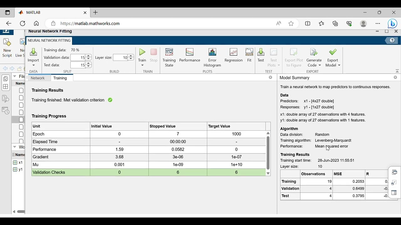Screen dimensions: 401x225
Task: Click the grid icon in the left sidebar
Action: tap(5, 87)
